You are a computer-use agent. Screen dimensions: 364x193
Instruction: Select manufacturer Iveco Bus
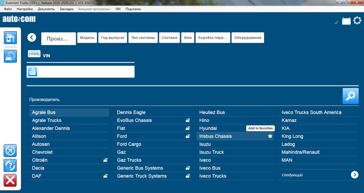235,168
